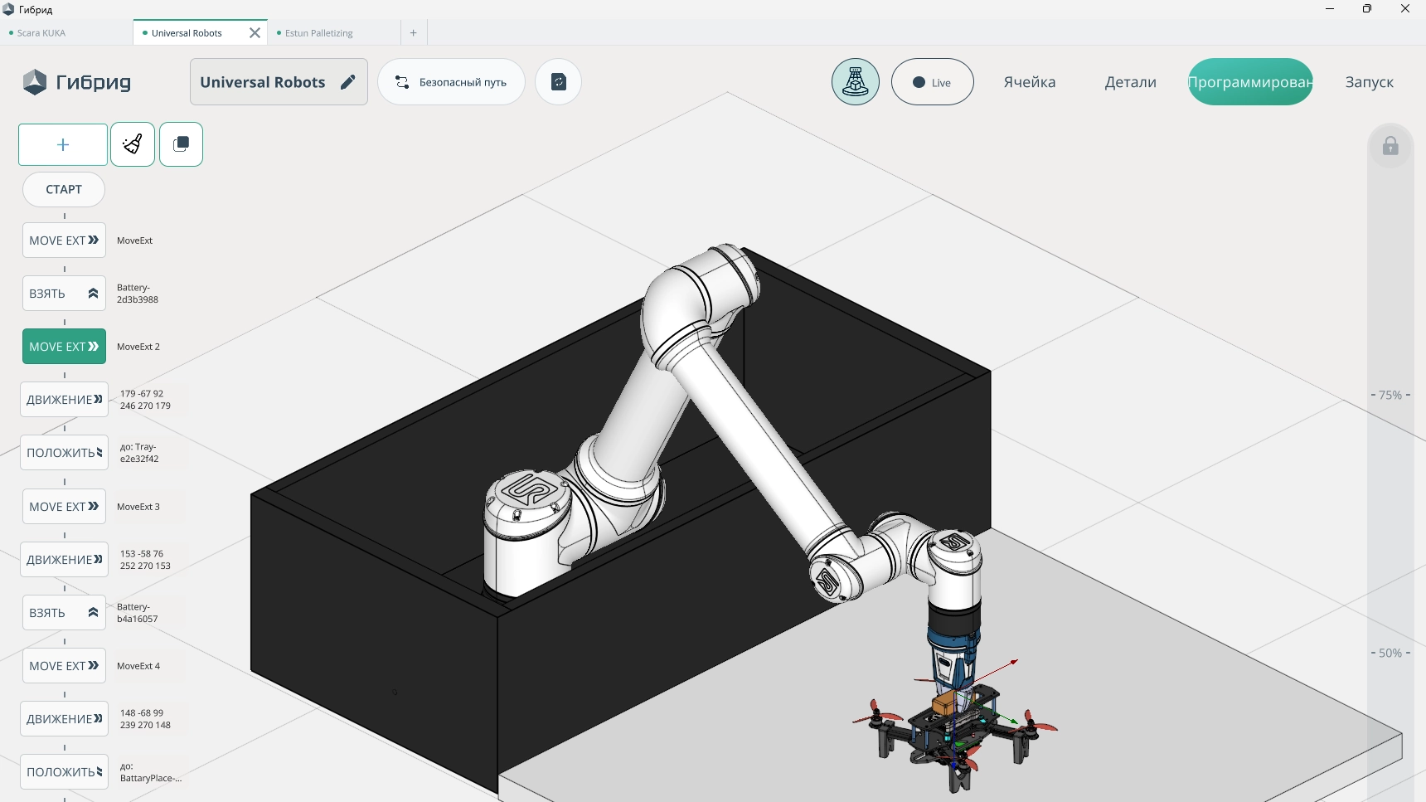Select the highlighted MOVE EXT MoveExt 2 step

click(64, 347)
